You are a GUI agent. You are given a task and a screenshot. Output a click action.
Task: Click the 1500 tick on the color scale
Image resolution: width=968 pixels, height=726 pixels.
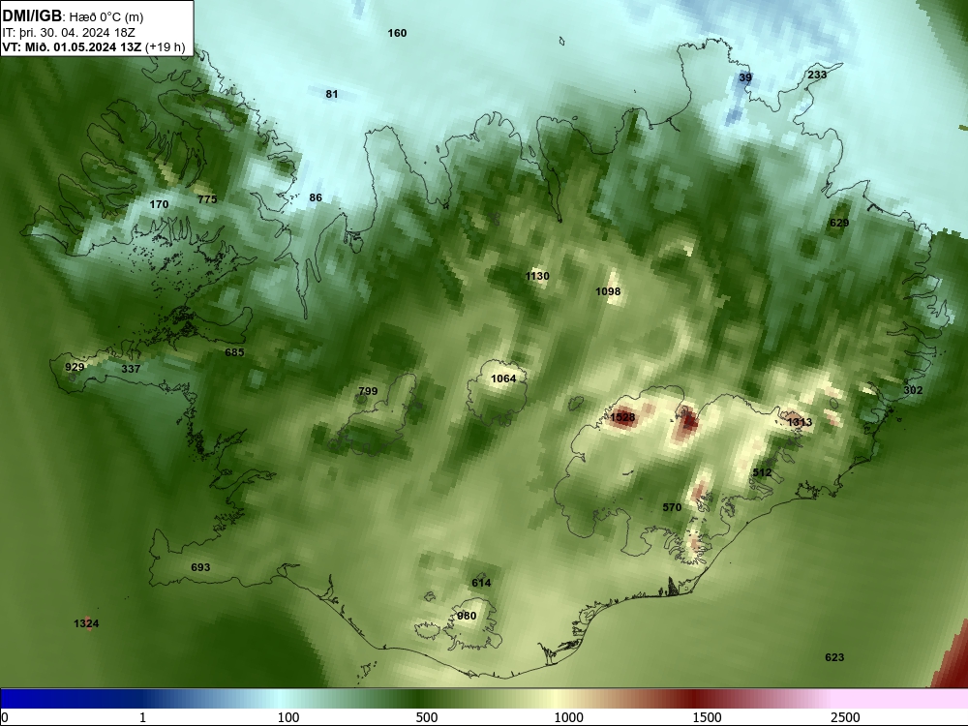point(707,717)
